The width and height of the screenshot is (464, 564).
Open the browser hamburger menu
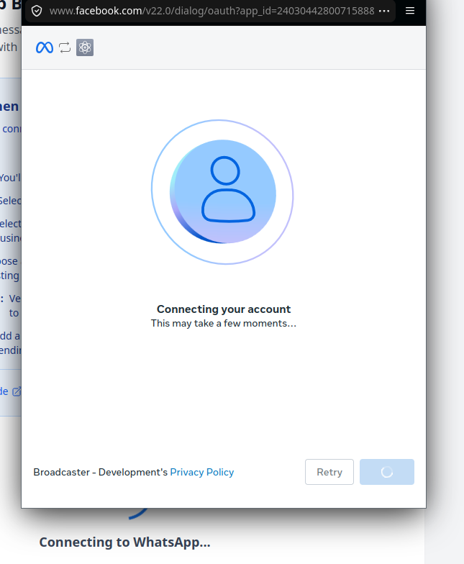[x=410, y=11]
